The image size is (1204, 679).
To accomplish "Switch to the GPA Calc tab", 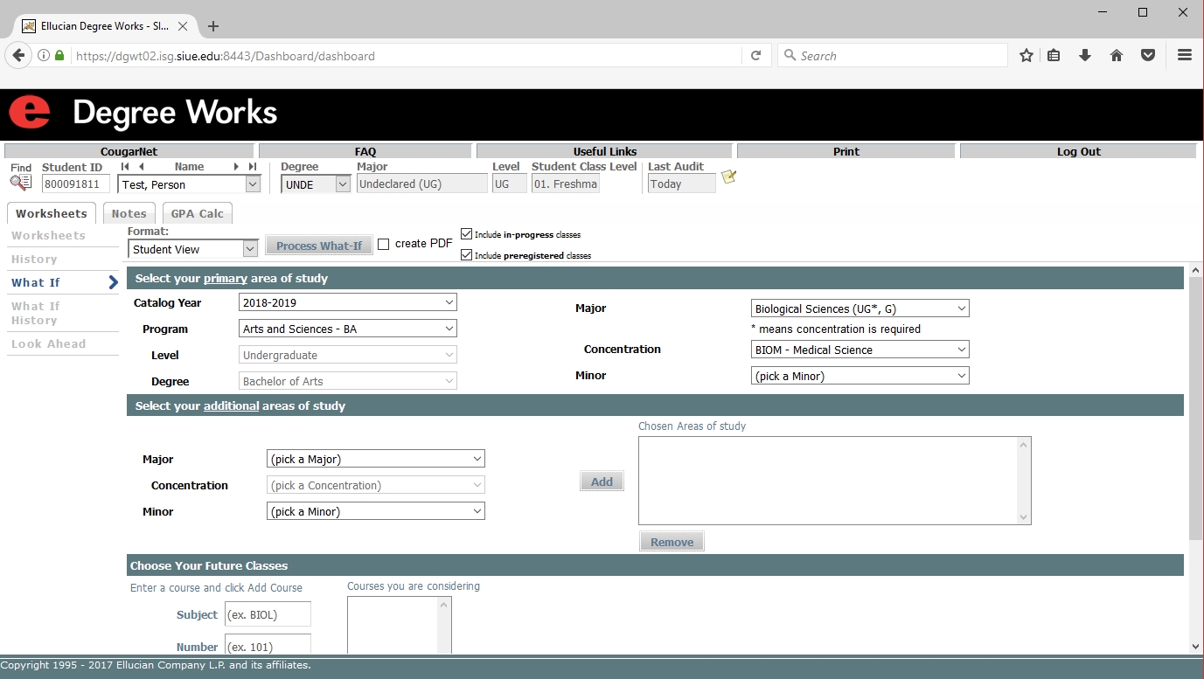I will click(x=197, y=213).
